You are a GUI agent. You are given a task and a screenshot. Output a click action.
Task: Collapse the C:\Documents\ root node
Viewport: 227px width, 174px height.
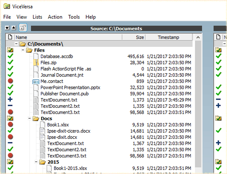point(16,43)
